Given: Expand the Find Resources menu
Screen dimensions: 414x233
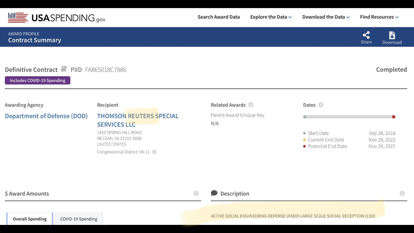Looking at the screenshot, I should (379, 17).
